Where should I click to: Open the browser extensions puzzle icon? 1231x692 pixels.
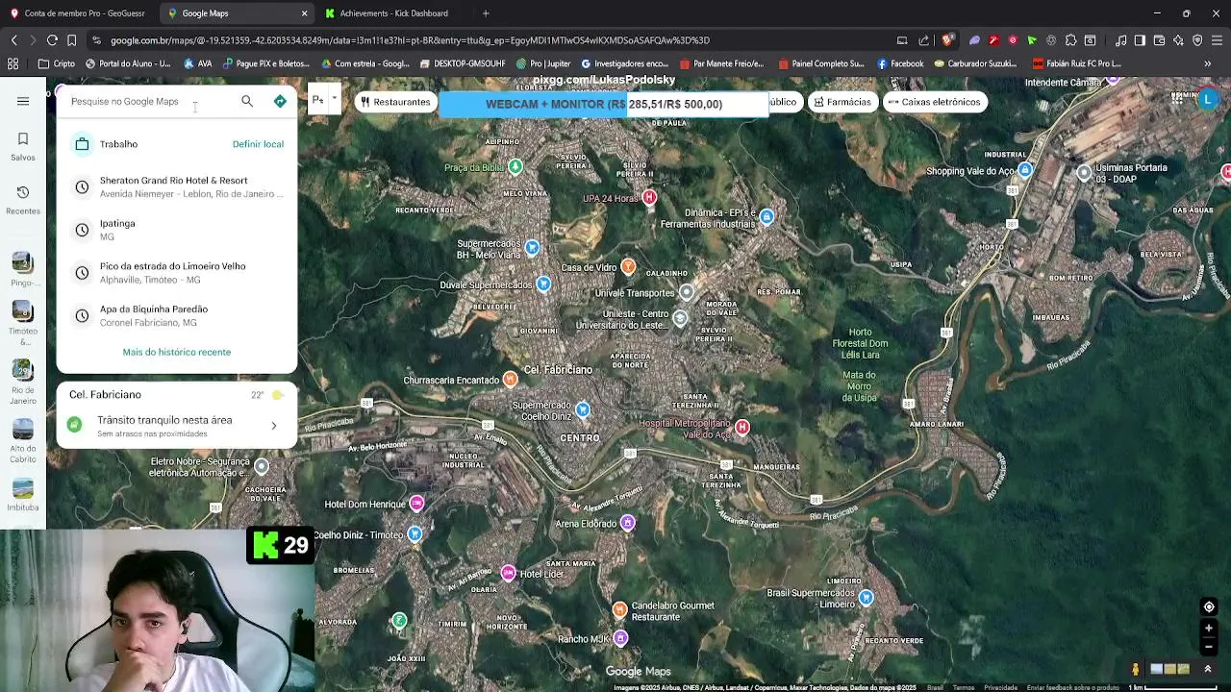[x=1070, y=40]
